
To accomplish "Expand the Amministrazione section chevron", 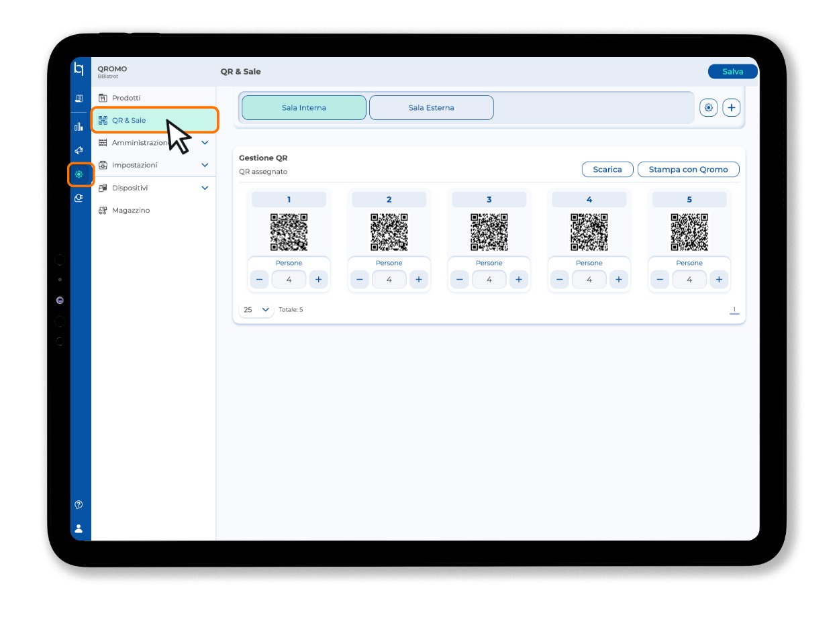I will (x=205, y=143).
